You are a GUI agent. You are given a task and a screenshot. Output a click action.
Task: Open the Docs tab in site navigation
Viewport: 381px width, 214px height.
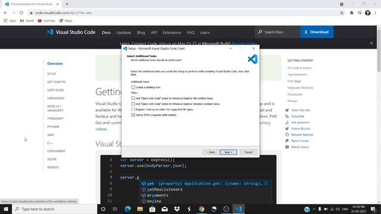point(106,33)
